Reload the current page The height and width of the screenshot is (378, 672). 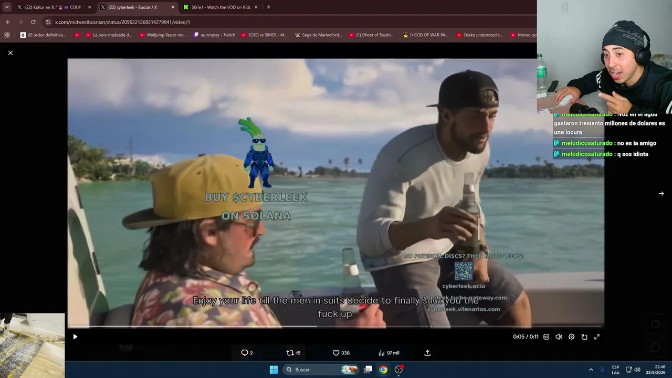click(33, 22)
